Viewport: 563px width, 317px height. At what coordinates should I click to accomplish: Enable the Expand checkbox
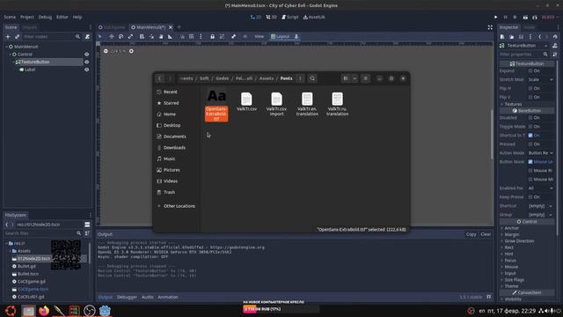(530, 70)
